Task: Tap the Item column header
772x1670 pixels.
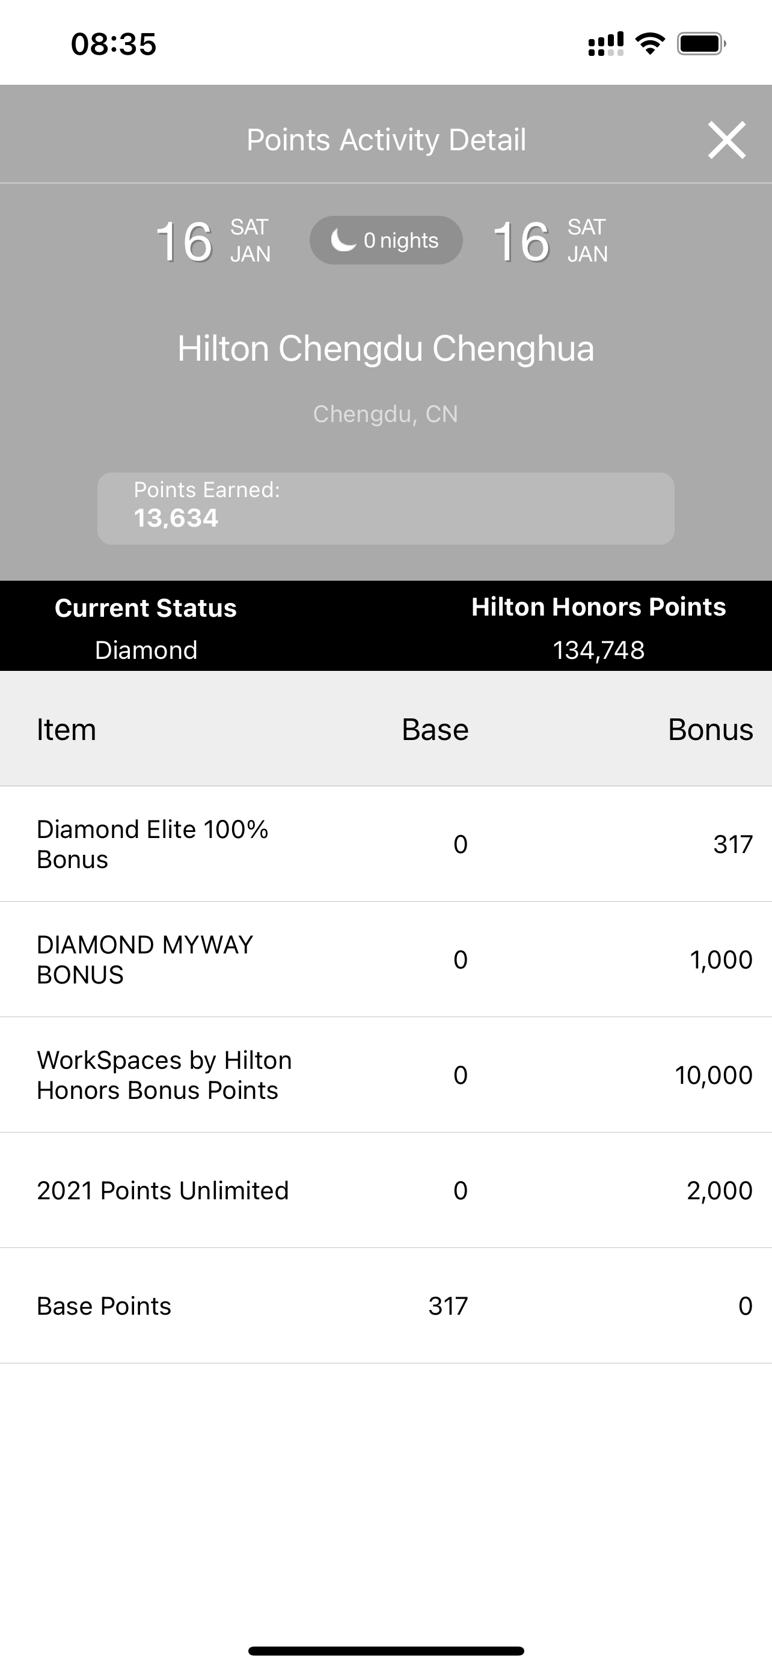Action: point(66,729)
